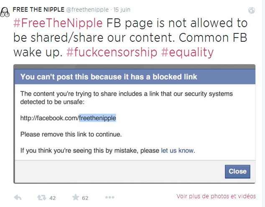The width and height of the screenshot is (265, 207).
Task: Open the #fuckcensorship hashtag
Action: tap(112, 52)
